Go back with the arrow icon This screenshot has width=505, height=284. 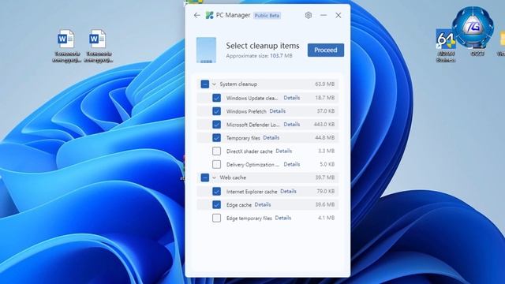(x=196, y=15)
